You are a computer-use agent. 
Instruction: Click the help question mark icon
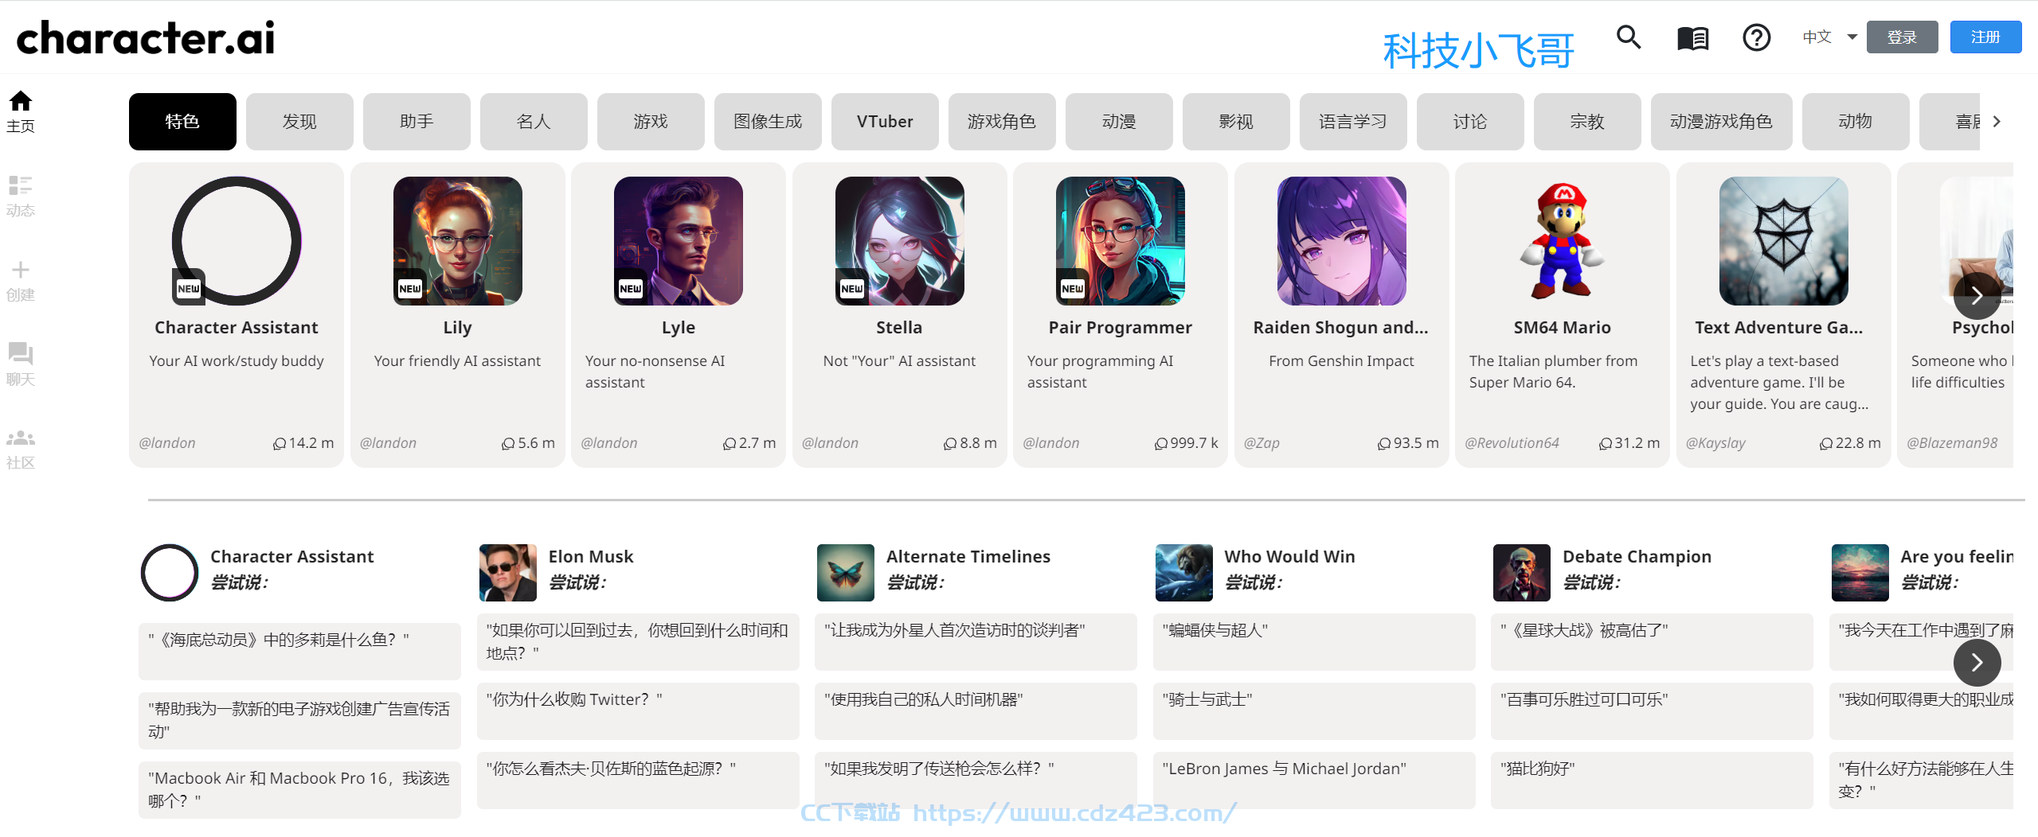click(1756, 37)
